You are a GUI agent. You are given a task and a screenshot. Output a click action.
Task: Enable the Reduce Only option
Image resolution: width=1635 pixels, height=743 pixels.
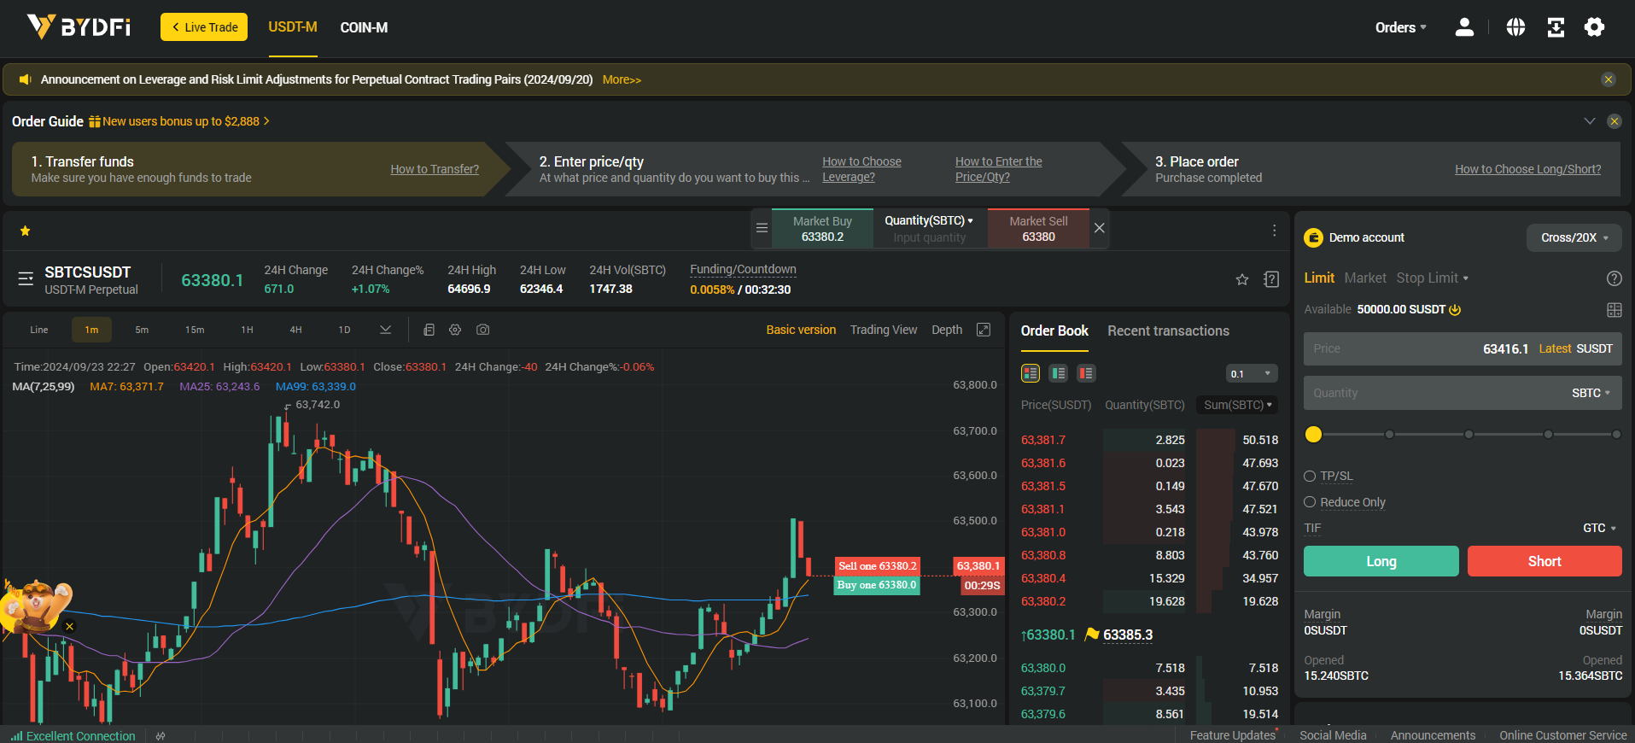pos(1310,502)
